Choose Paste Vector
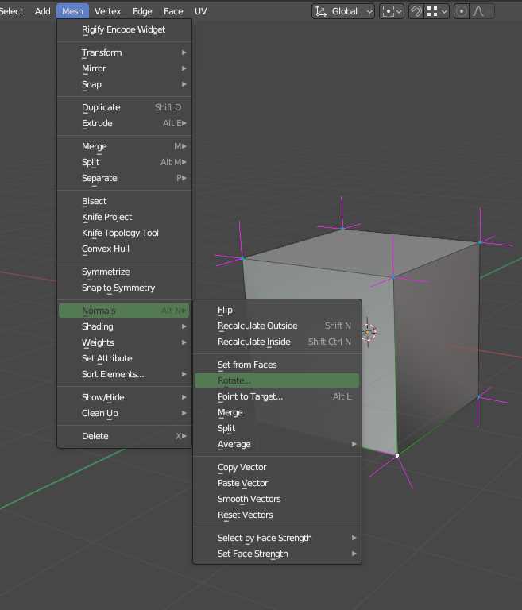The width and height of the screenshot is (522, 610). click(x=277, y=483)
